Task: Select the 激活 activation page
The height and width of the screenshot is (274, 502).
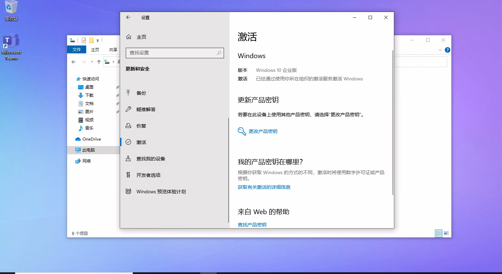Action: click(175, 142)
